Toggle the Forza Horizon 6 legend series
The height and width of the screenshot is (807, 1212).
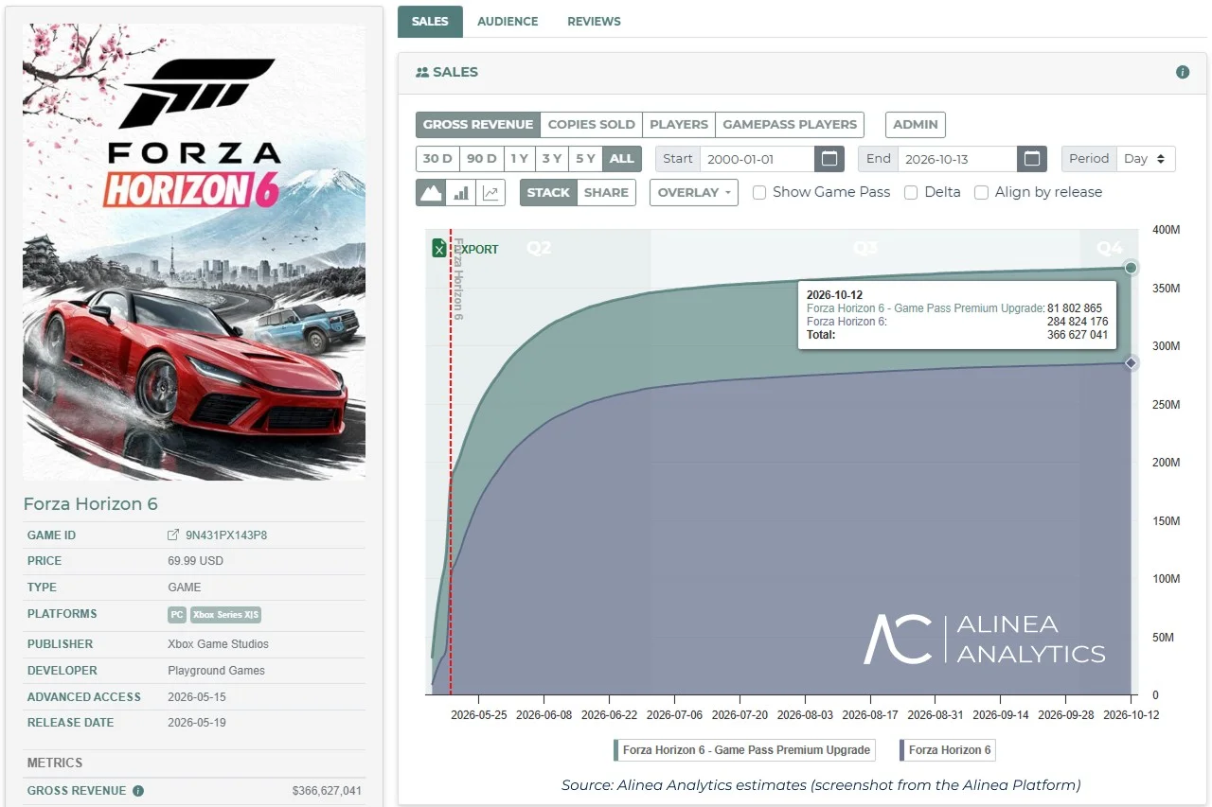pyautogui.click(x=948, y=750)
